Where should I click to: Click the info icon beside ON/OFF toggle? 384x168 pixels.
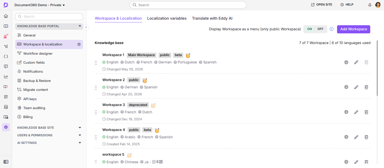[331, 29]
